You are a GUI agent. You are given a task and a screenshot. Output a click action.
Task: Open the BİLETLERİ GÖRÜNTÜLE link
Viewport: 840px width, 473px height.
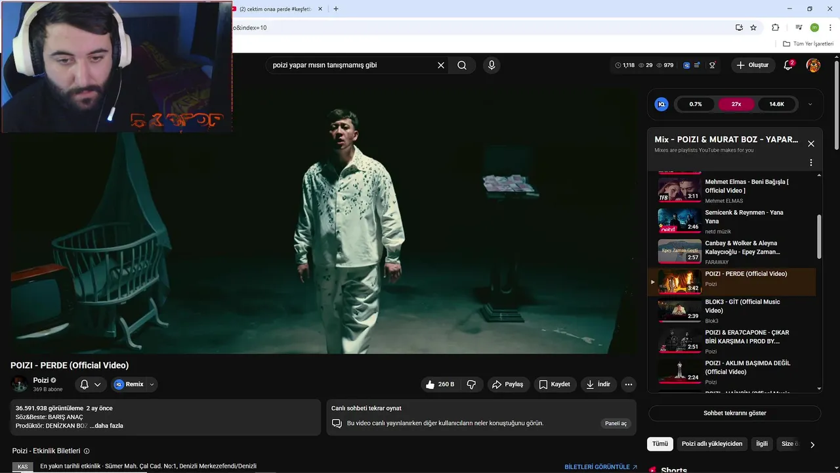pos(601,467)
